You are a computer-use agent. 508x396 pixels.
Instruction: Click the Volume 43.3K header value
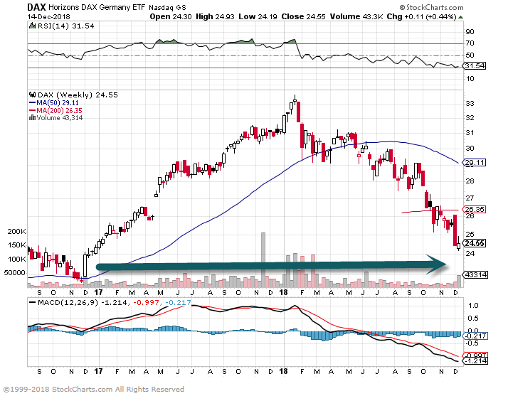356,16
